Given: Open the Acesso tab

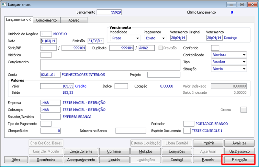Looking at the screenshot, I should tap(74, 20).
